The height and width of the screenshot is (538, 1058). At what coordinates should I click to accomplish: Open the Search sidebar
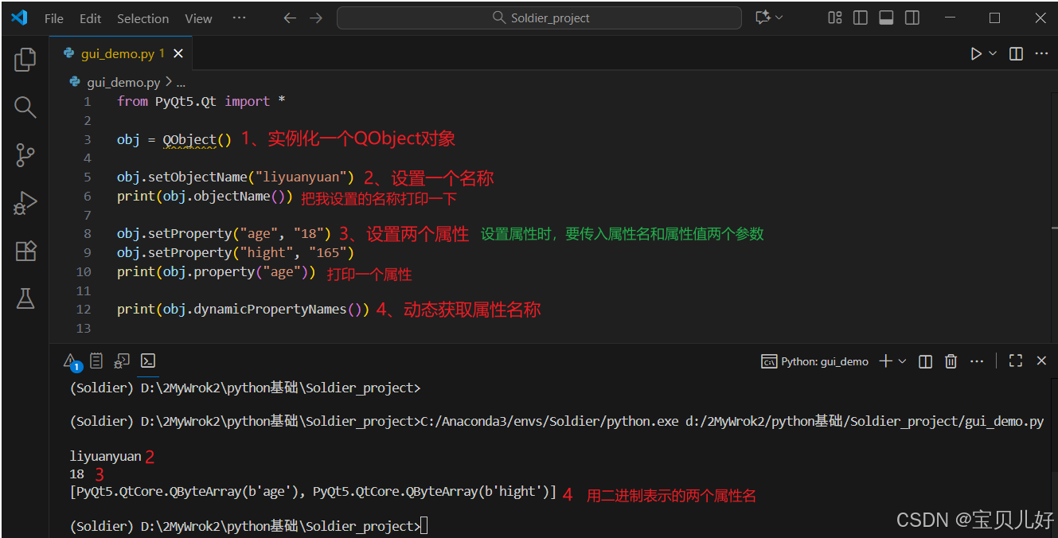point(25,107)
